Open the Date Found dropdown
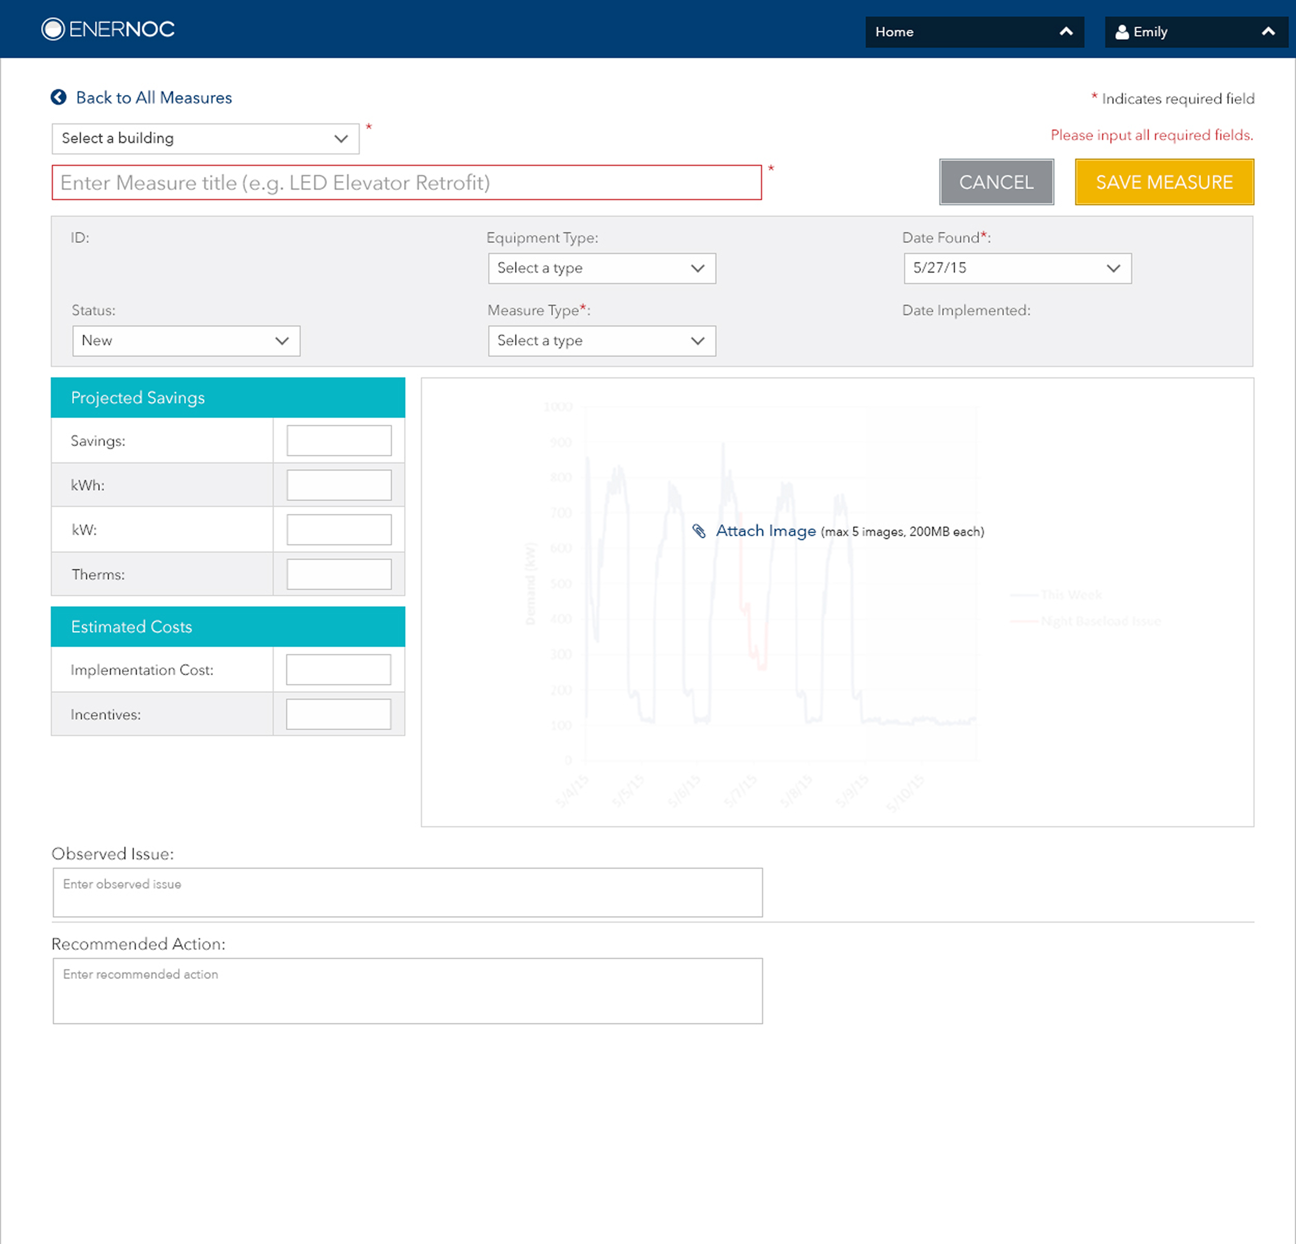This screenshot has height=1244, width=1296. click(x=1017, y=268)
